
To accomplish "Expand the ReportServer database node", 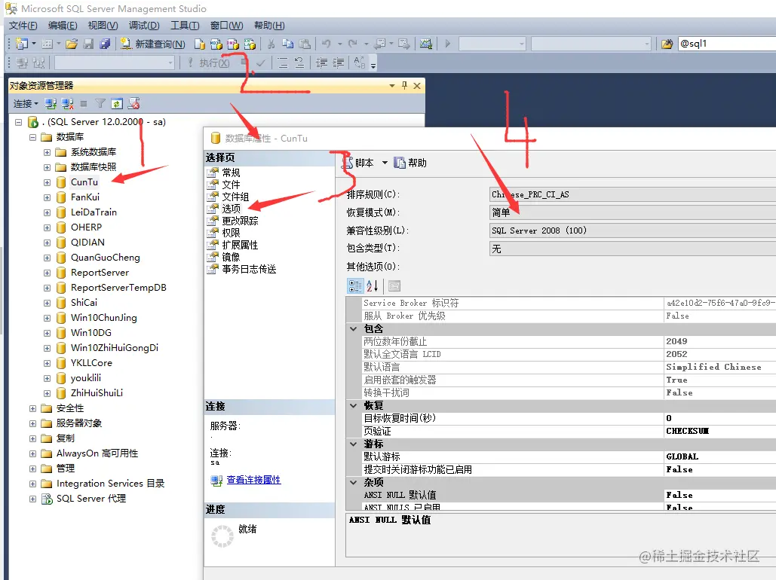I will pos(47,273).
